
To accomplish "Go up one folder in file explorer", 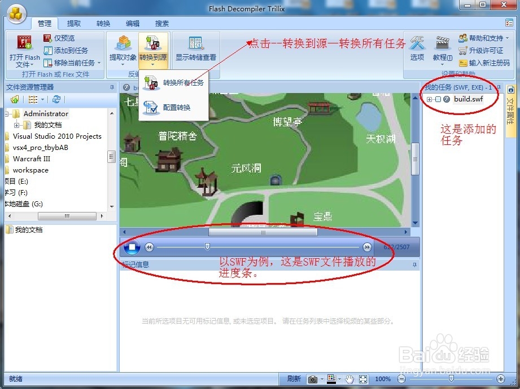I will [15, 99].
